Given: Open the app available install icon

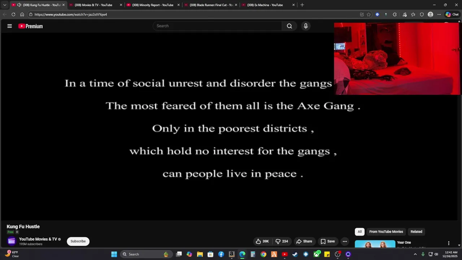Looking at the screenshot, I should coord(362,14).
